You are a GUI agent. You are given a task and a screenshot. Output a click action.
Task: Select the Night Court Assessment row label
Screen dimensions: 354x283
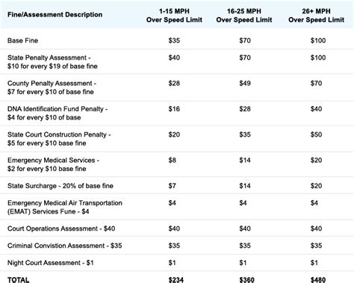click(51, 263)
